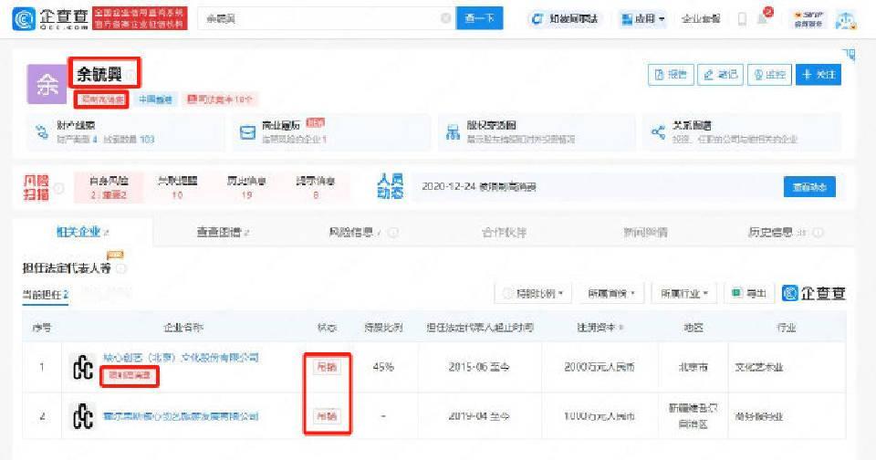Open the 历史信息 risk item with count 19
Image resolution: width=876 pixels, height=460 pixels.
pyautogui.click(x=246, y=187)
